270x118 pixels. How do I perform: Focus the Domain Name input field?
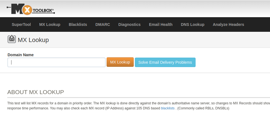(x=57, y=62)
